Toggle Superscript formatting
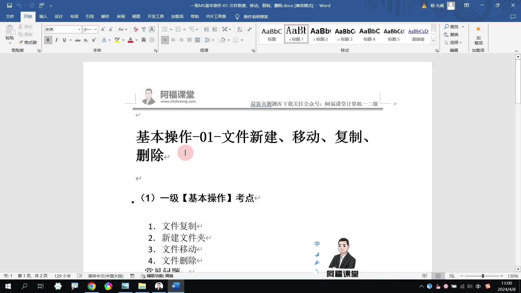The width and height of the screenshot is (521, 293). pos(94,40)
